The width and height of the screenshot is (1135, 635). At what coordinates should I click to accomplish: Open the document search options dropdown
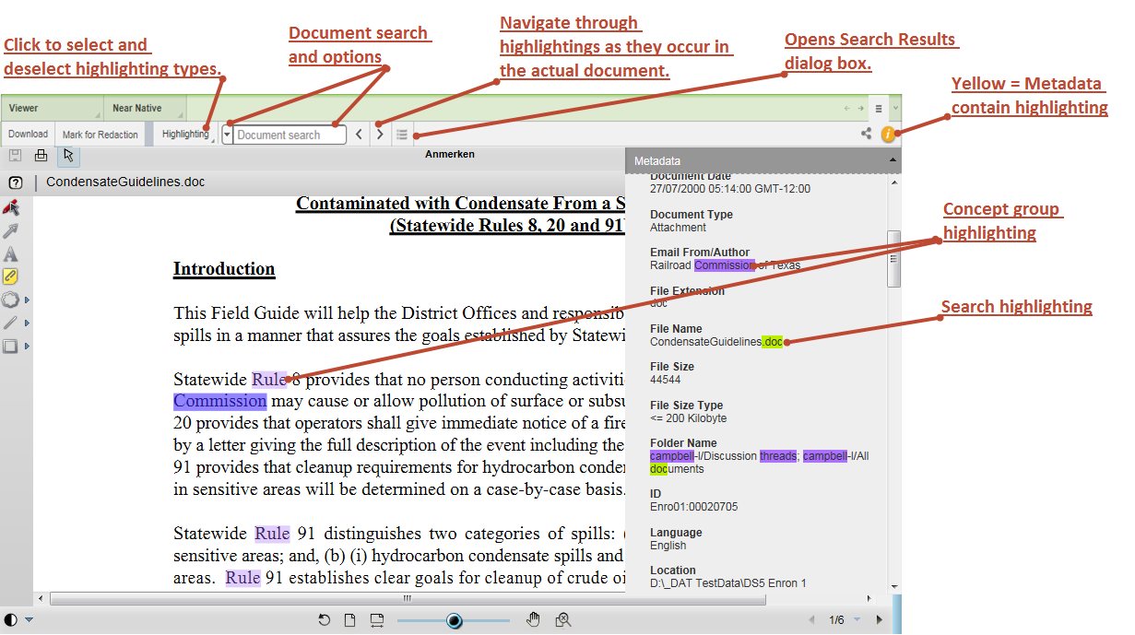228,135
